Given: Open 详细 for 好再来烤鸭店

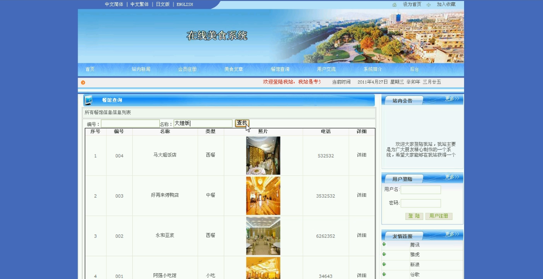Looking at the screenshot, I should point(361,195).
